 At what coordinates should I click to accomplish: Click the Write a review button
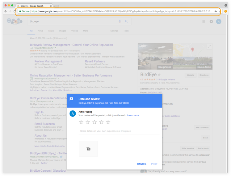188,148
